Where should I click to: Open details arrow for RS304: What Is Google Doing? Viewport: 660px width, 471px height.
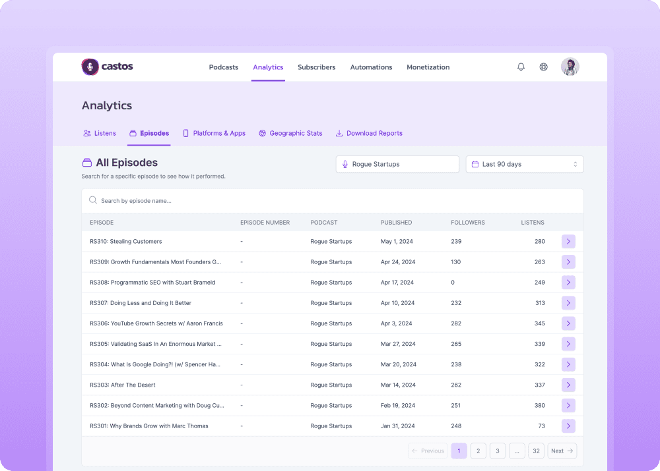(x=568, y=364)
